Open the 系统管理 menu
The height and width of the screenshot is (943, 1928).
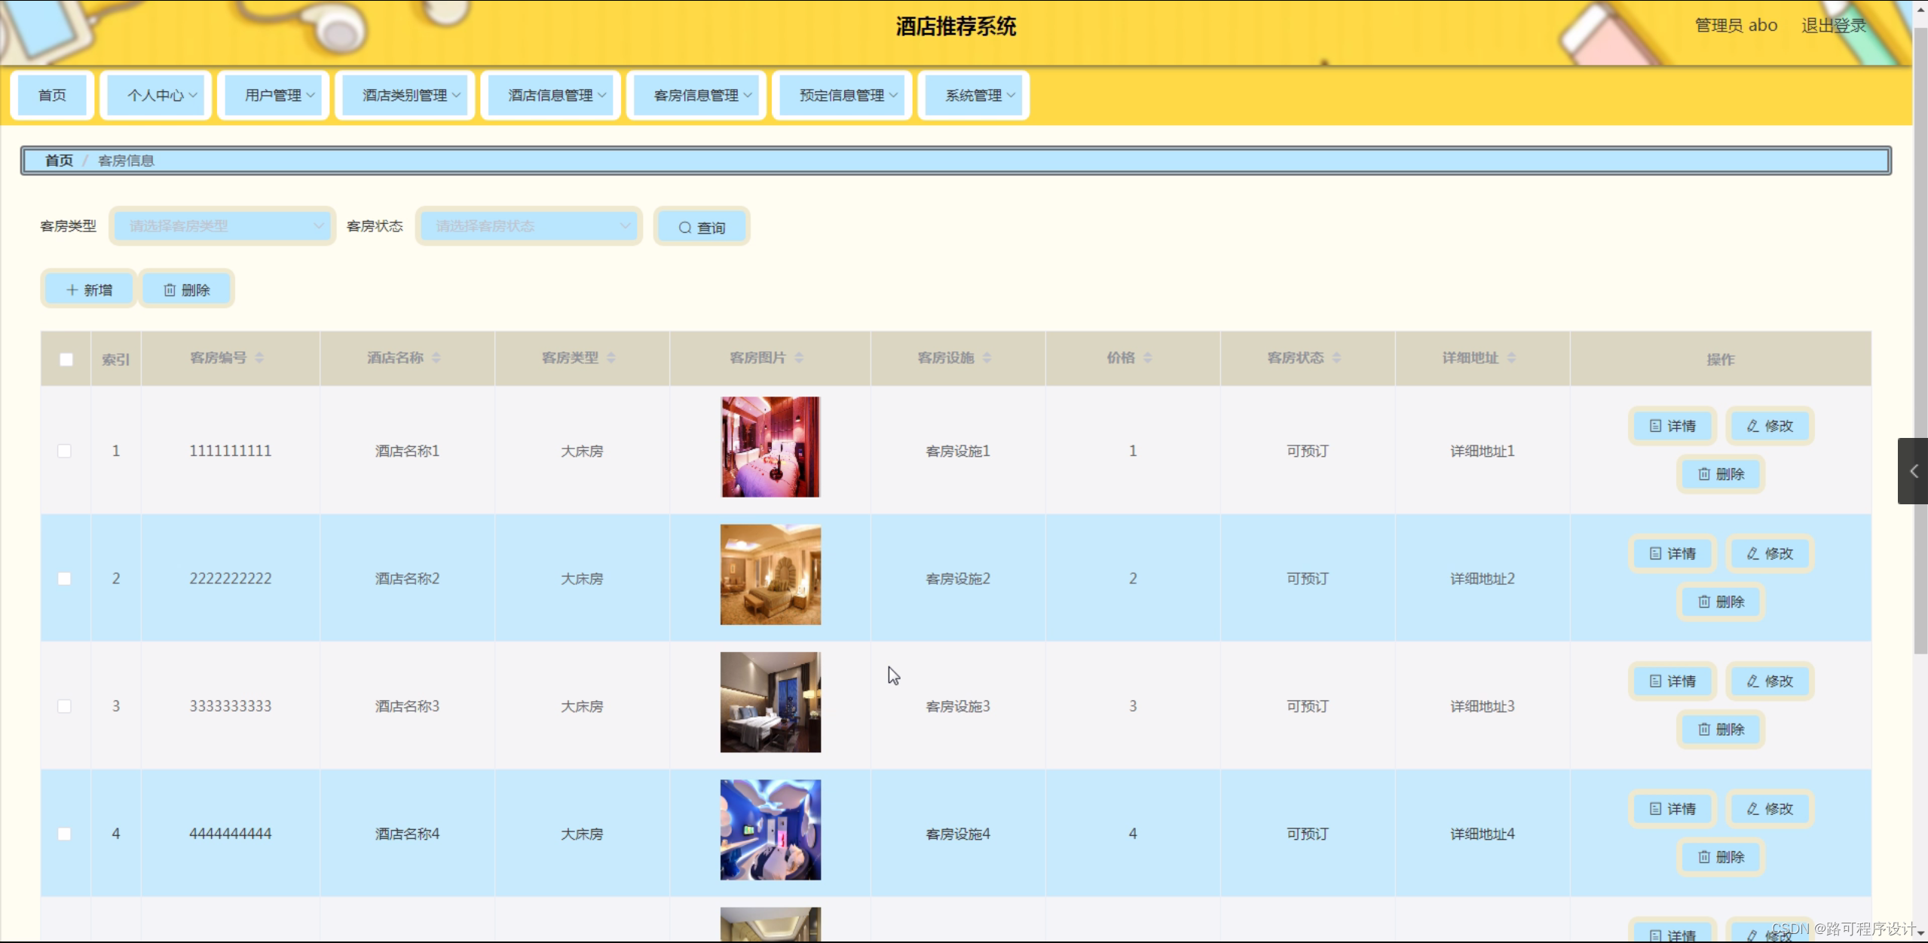pos(973,95)
